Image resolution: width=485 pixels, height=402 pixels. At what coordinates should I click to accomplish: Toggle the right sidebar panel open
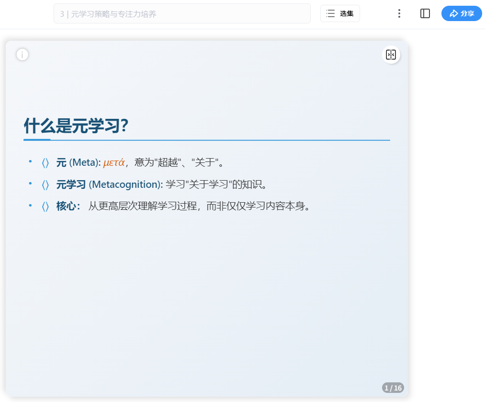coord(425,13)
